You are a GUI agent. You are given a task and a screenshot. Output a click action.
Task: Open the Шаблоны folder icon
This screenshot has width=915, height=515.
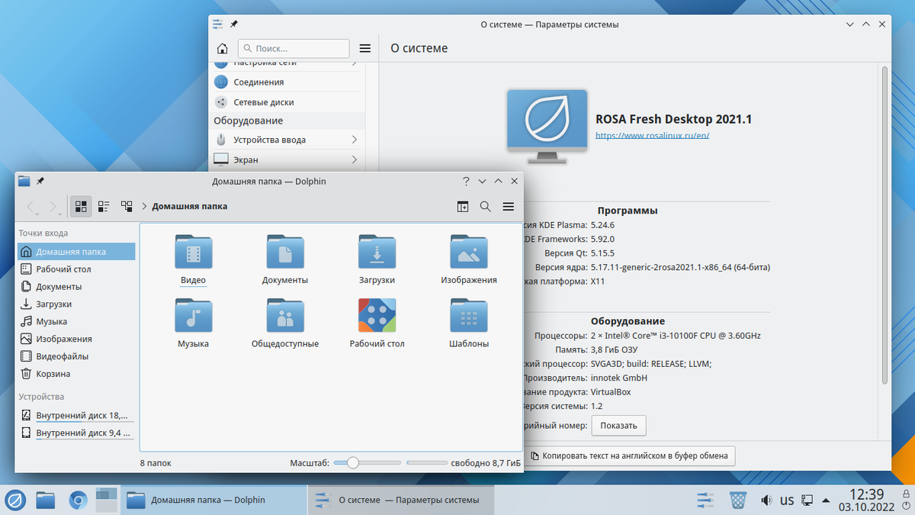tap(469, 315)
